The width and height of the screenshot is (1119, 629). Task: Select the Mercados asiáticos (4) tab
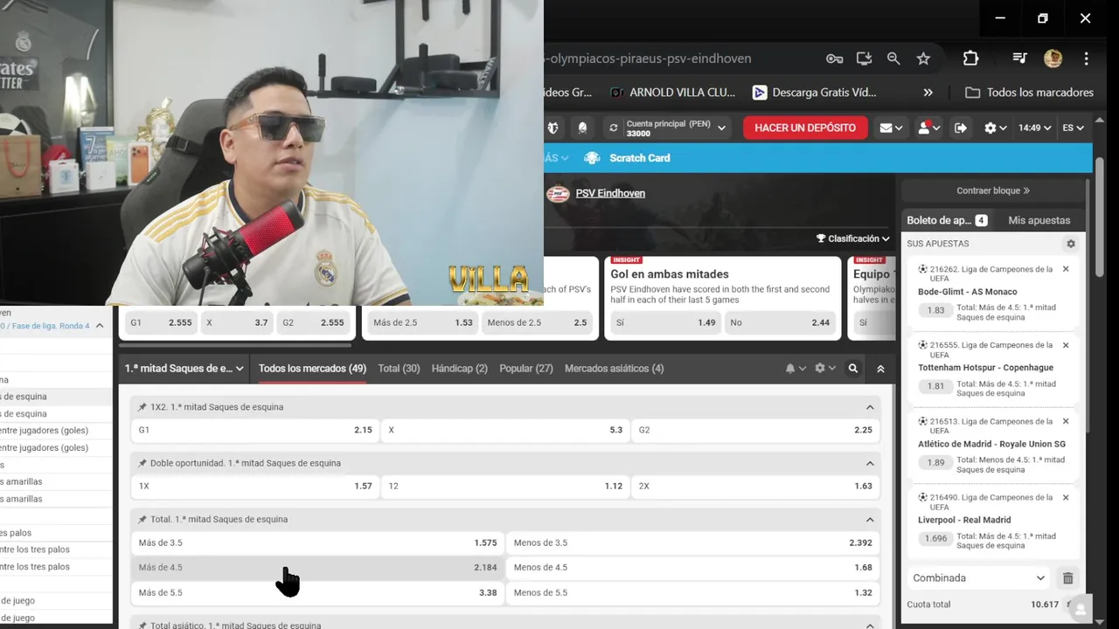click(614, 369)
